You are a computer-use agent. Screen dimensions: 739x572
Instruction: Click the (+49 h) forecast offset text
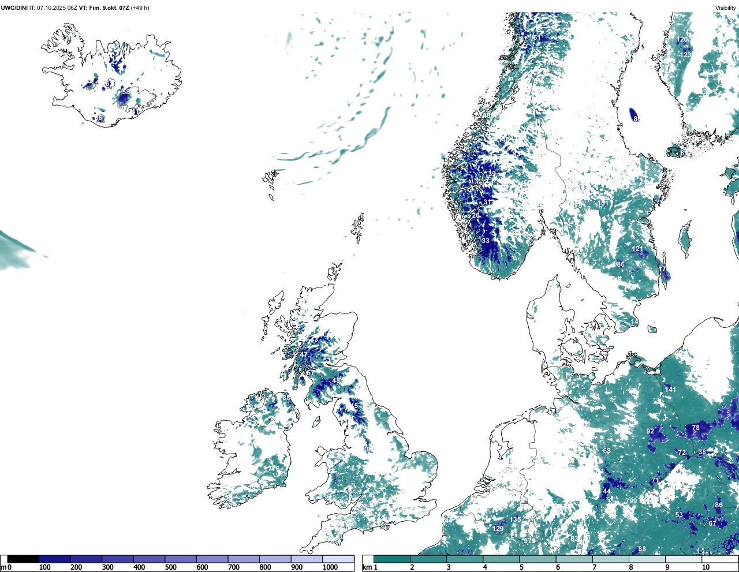[x=140, y=8]
